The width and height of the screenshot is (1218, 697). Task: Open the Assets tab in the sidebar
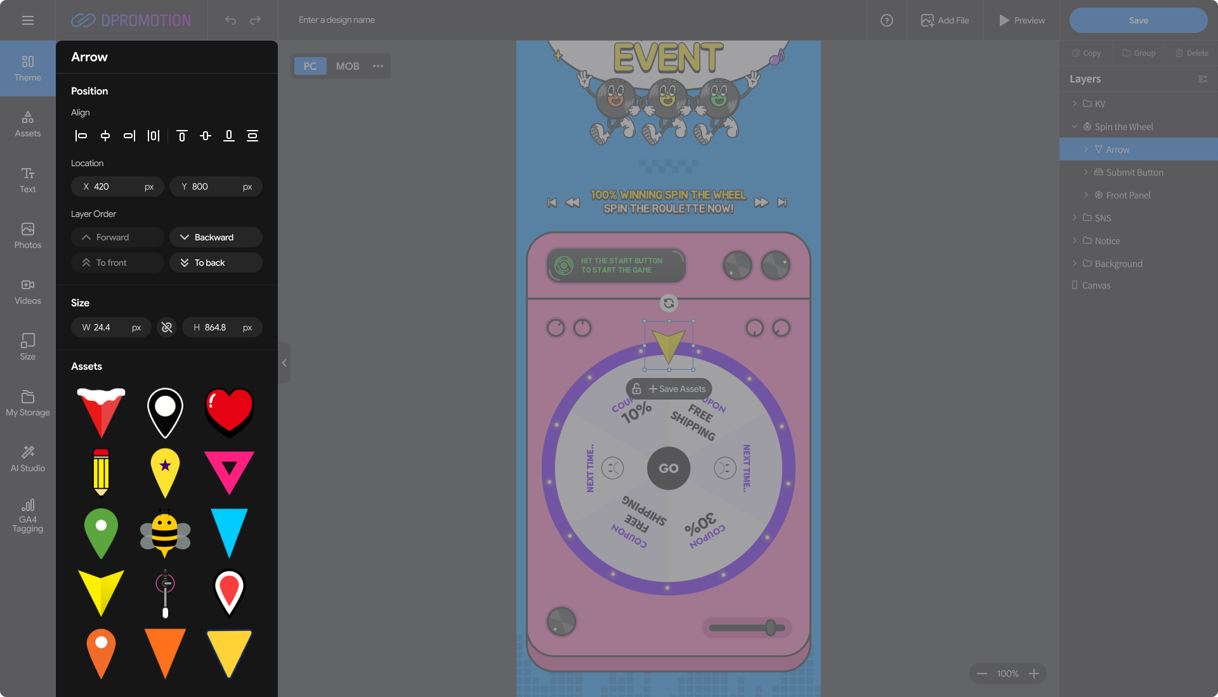pos(28,124)
